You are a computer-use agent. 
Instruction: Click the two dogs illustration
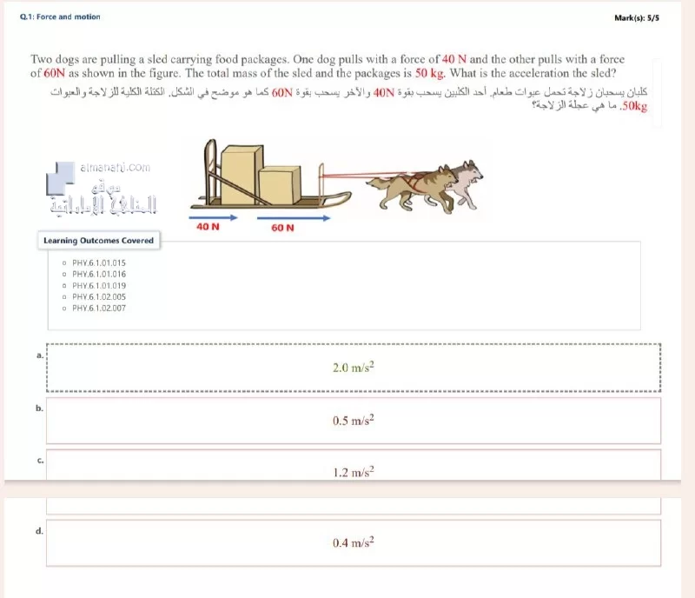pos(424,185)
